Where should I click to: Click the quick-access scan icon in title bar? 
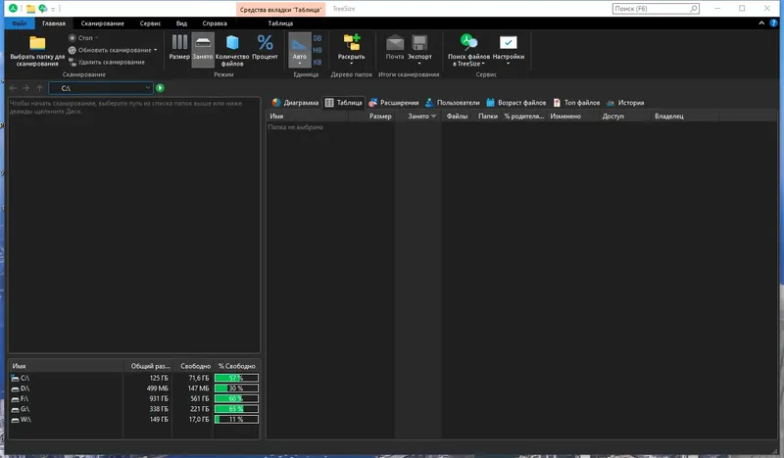(43, 9)
